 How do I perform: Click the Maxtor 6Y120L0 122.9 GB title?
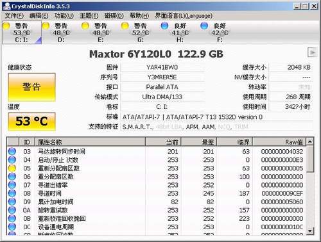click(x=156, y=54)
